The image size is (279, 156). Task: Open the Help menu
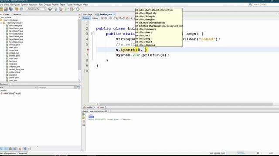coord(85,5)
